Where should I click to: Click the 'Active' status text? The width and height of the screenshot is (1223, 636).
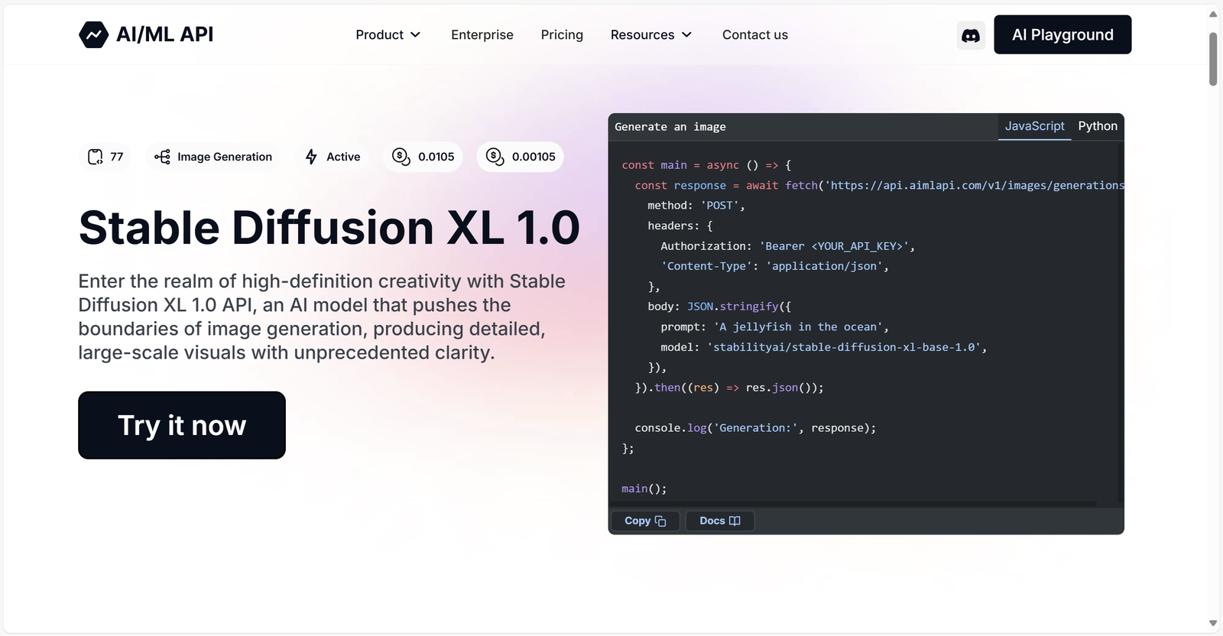point(343,157)
